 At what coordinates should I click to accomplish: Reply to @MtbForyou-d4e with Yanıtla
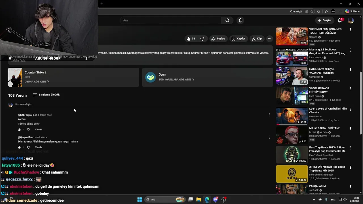(39, 129)
